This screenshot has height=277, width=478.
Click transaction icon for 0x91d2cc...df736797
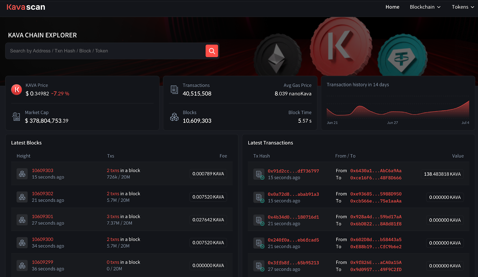[259, 174]
